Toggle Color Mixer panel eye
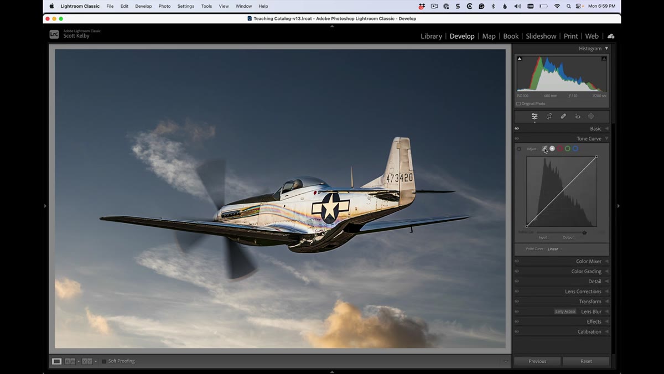The height and width of the screenshot is (374, 664). pyautogui.click(x=517, y=262)
